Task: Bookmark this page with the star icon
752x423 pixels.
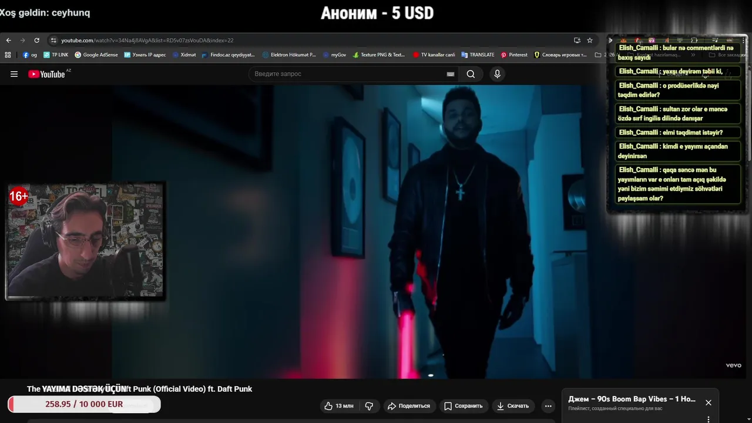Action: coord(590,41)
